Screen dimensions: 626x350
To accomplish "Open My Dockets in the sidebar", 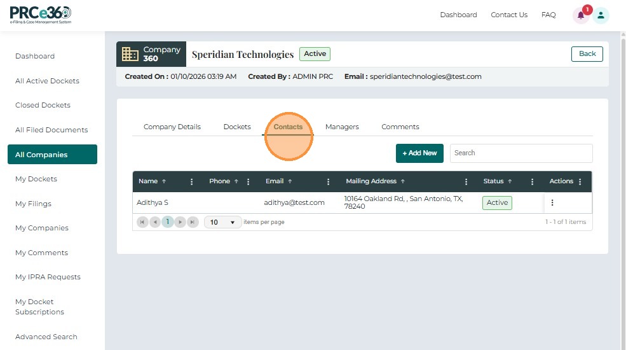I will click(x=36, y=179).
